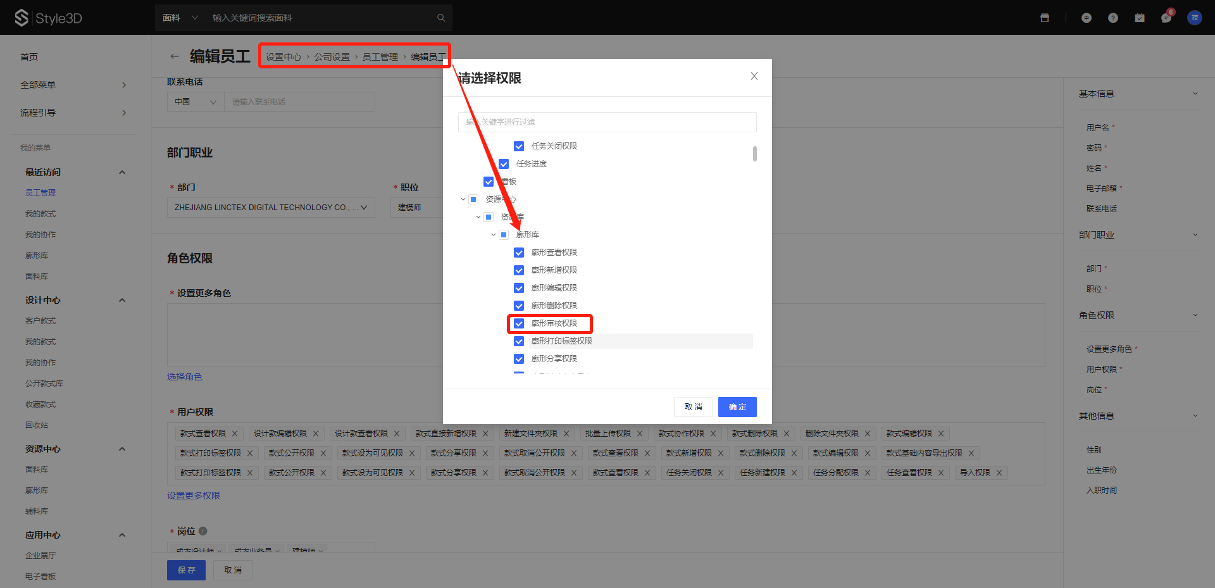The width and height of the screenshot is (1215, 588).
Task: Collapse 基本信息 in right anchor panel
Action: coord(1195,94)
